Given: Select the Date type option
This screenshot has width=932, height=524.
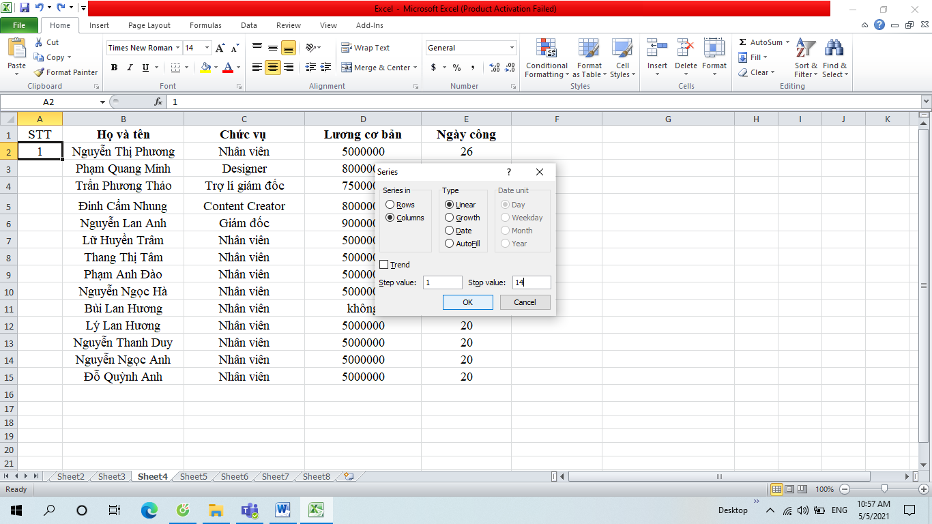Looking at the screenshot, I should 449,231.
